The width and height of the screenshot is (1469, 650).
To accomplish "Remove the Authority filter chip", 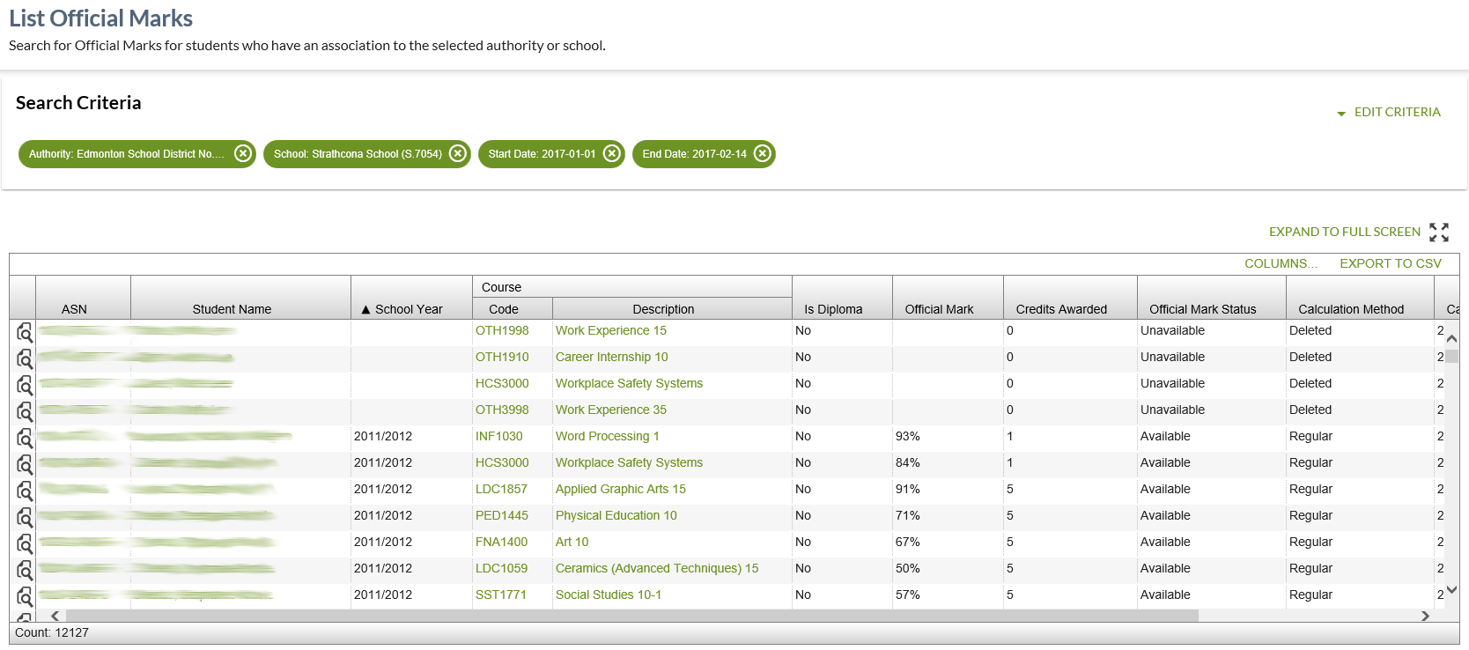I will point(243,153).
